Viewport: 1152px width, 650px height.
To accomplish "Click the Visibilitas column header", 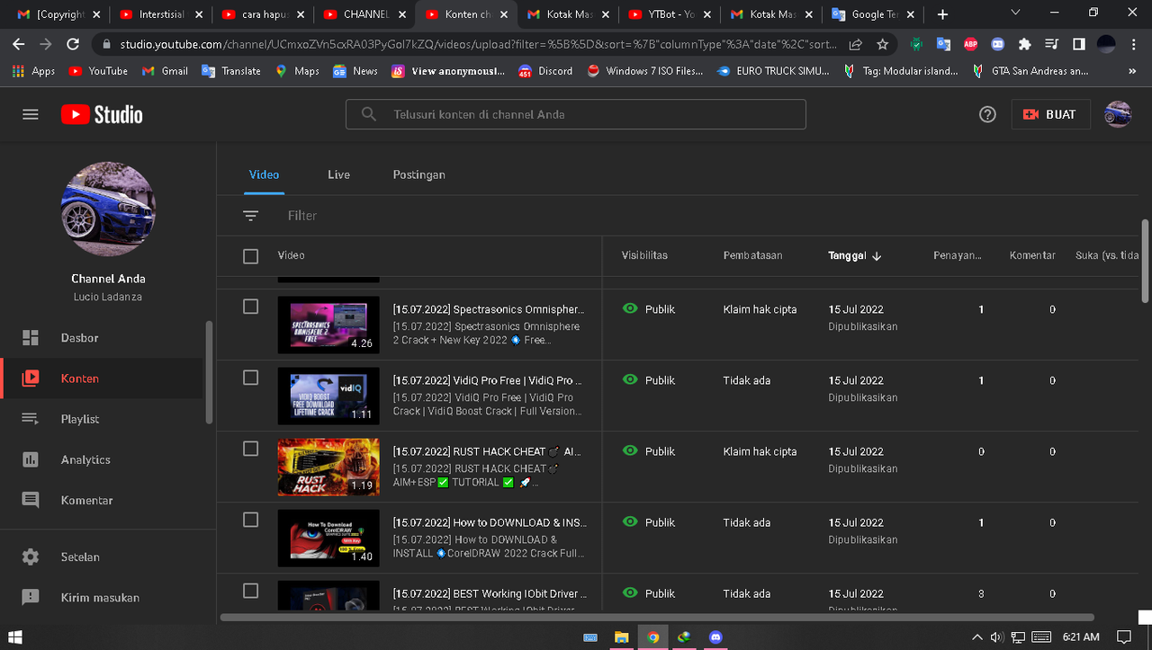I will click(x=644, y=255).
